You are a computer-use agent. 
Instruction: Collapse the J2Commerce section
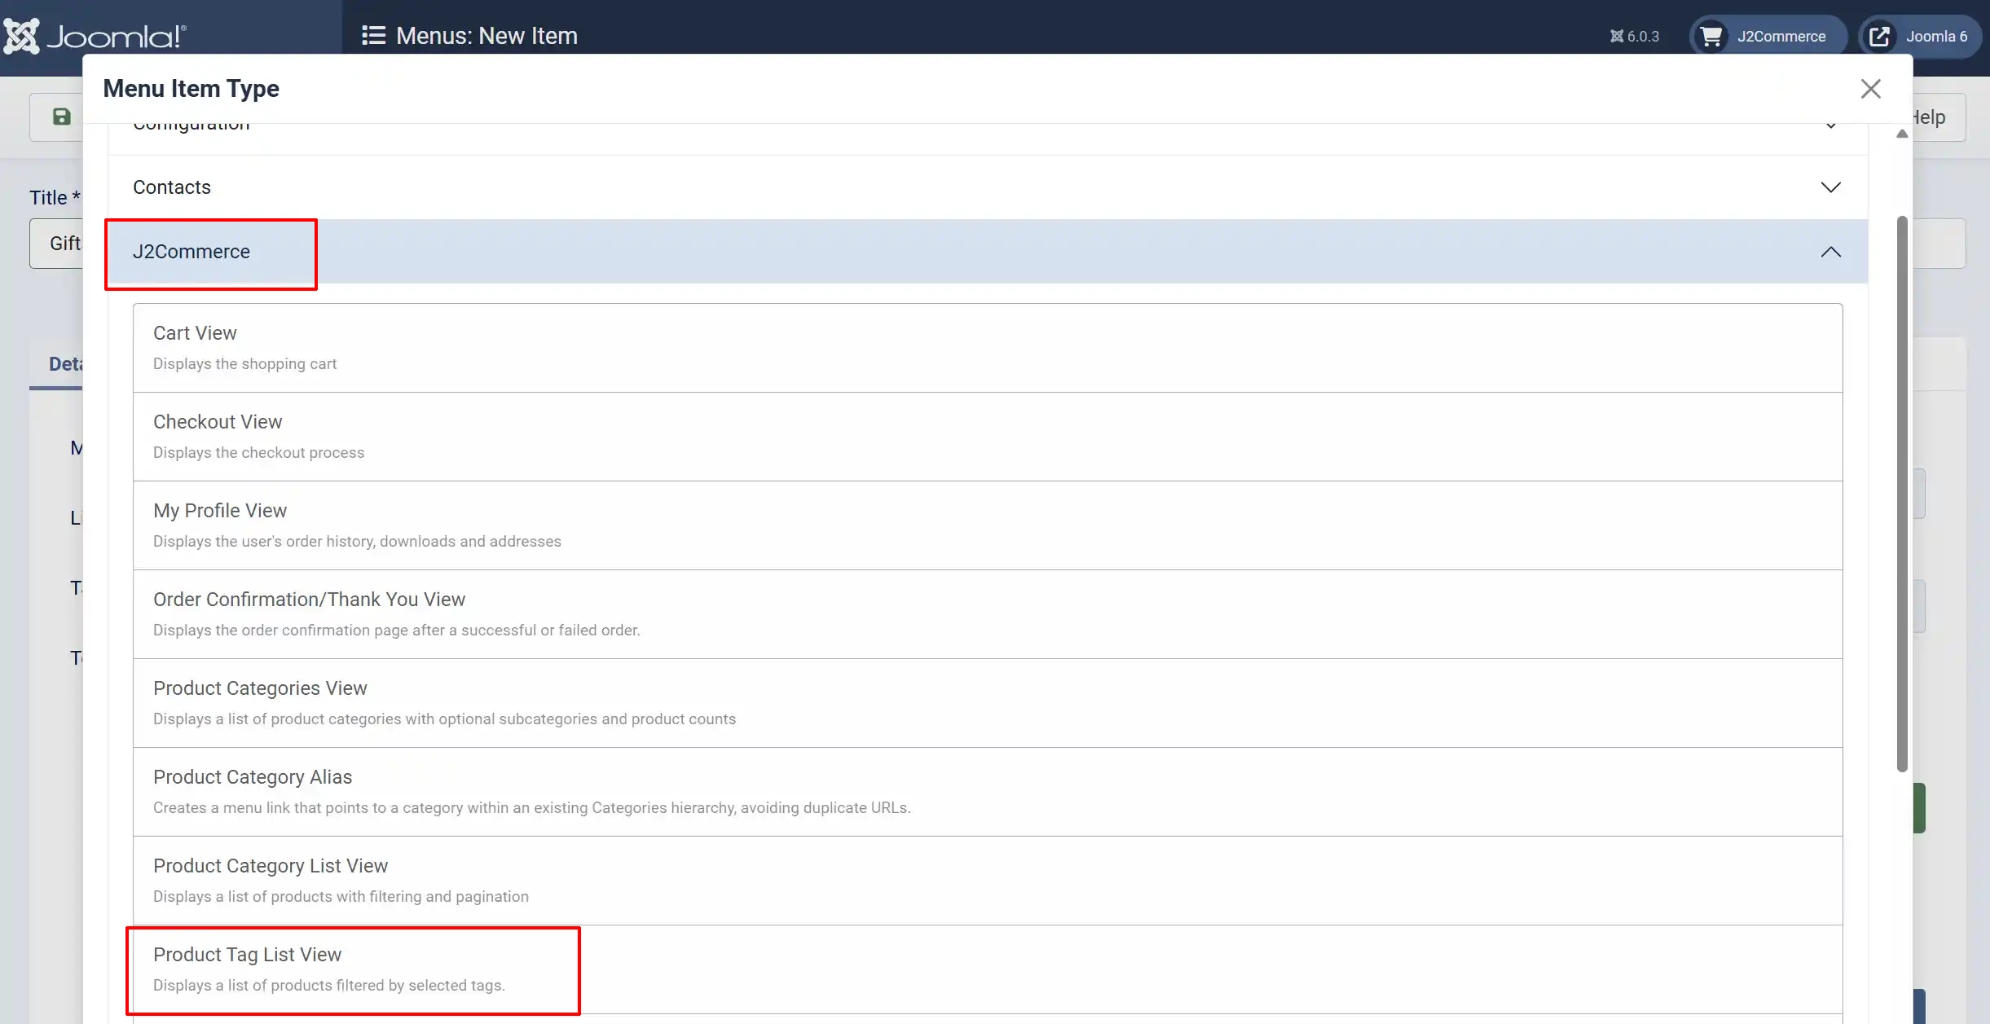tap(988, 252)
